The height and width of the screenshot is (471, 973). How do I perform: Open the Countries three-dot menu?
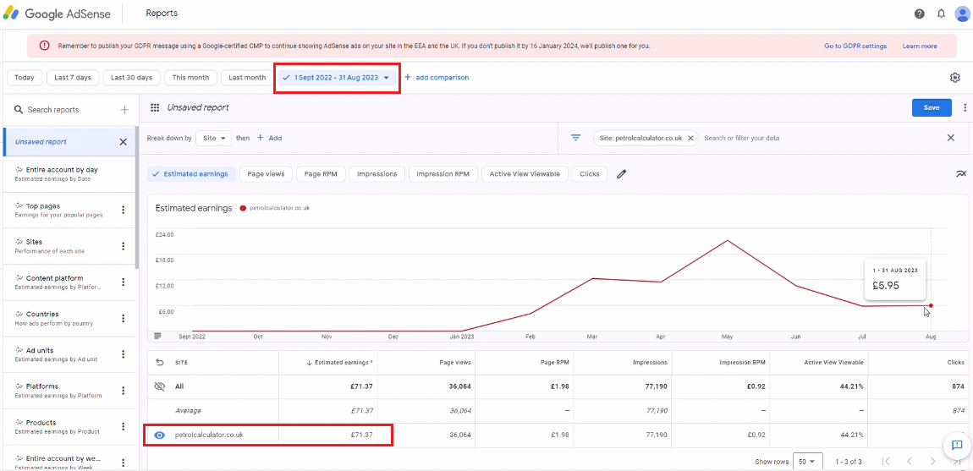point(123,318)
